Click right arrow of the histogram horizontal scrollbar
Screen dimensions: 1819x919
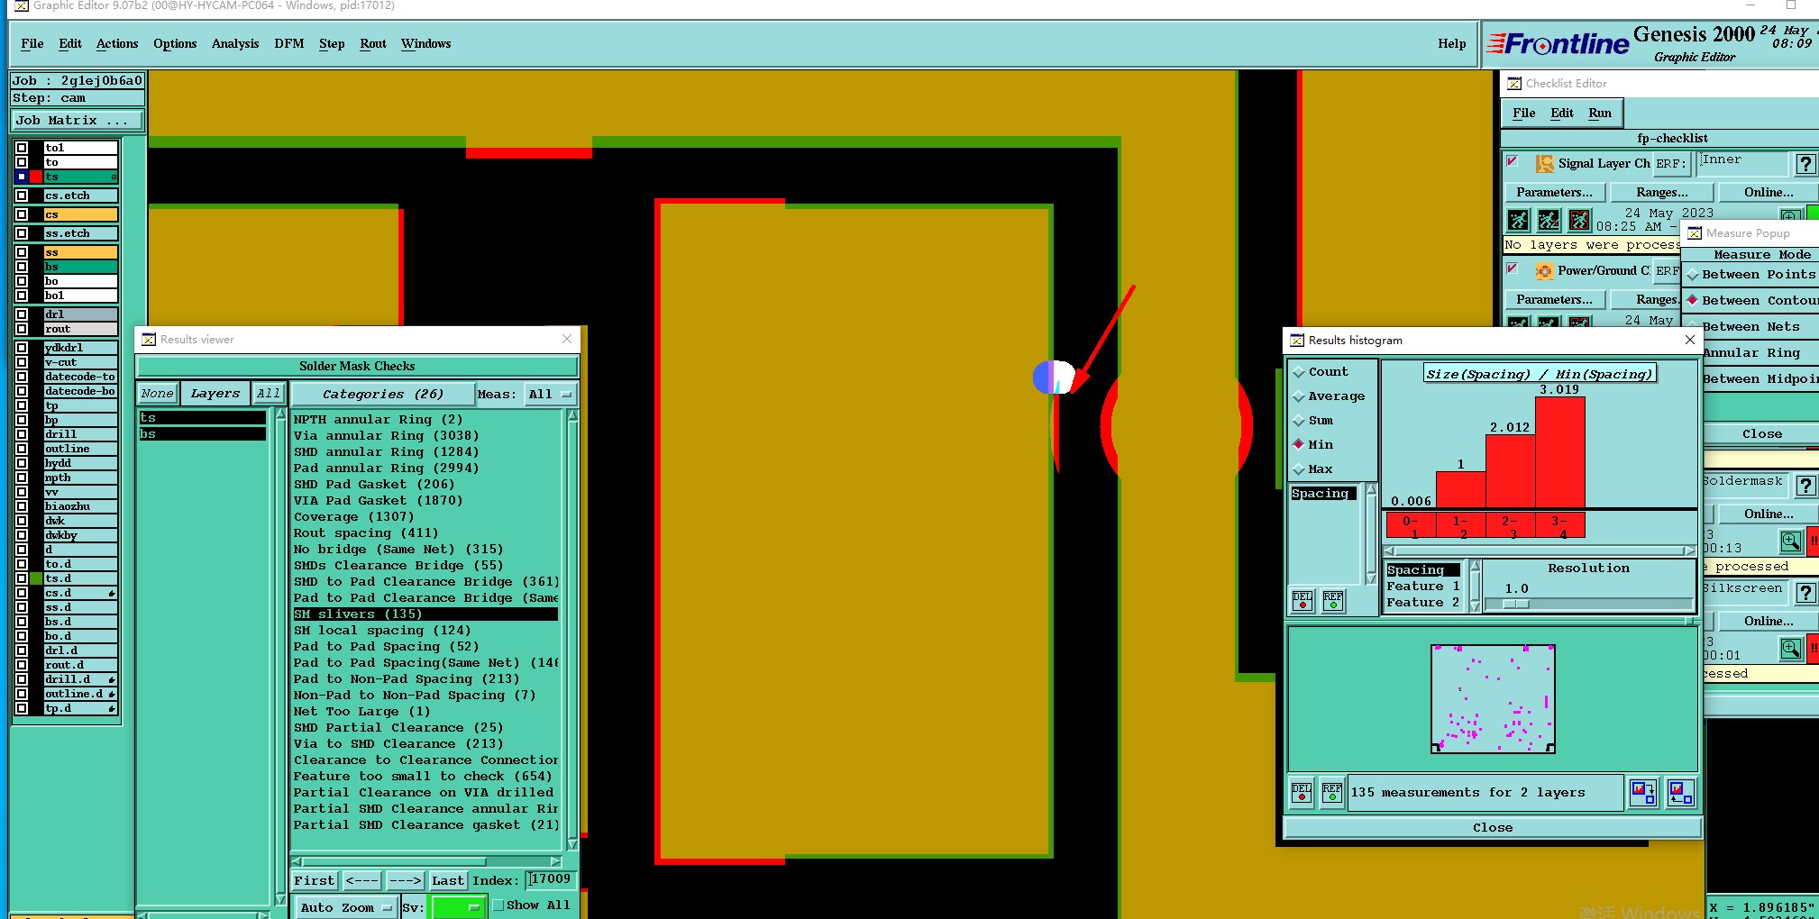1690,550
